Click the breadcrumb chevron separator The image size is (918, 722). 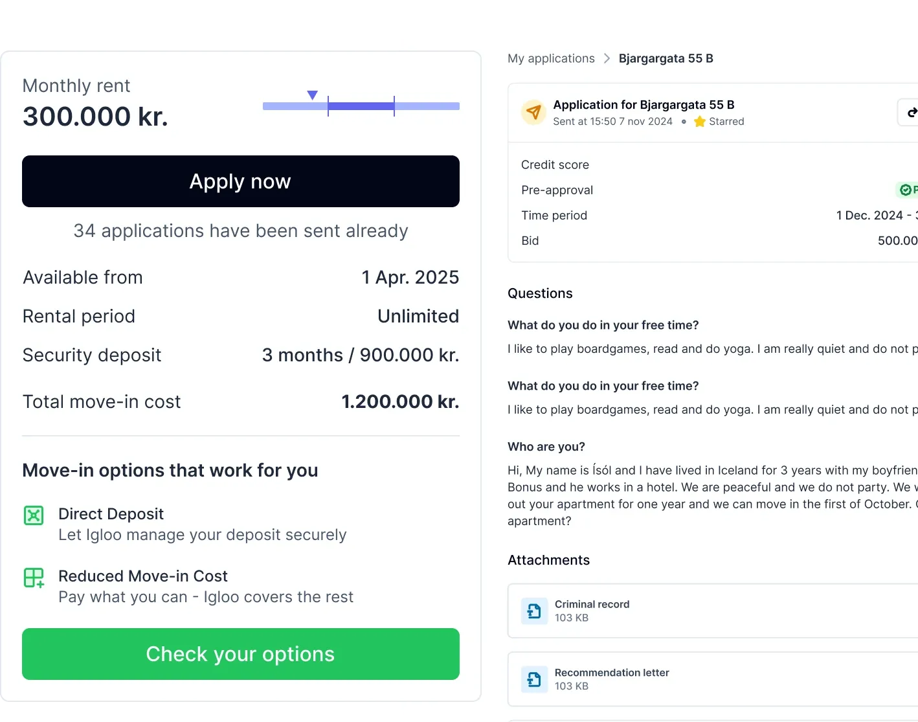click(607, 58)
